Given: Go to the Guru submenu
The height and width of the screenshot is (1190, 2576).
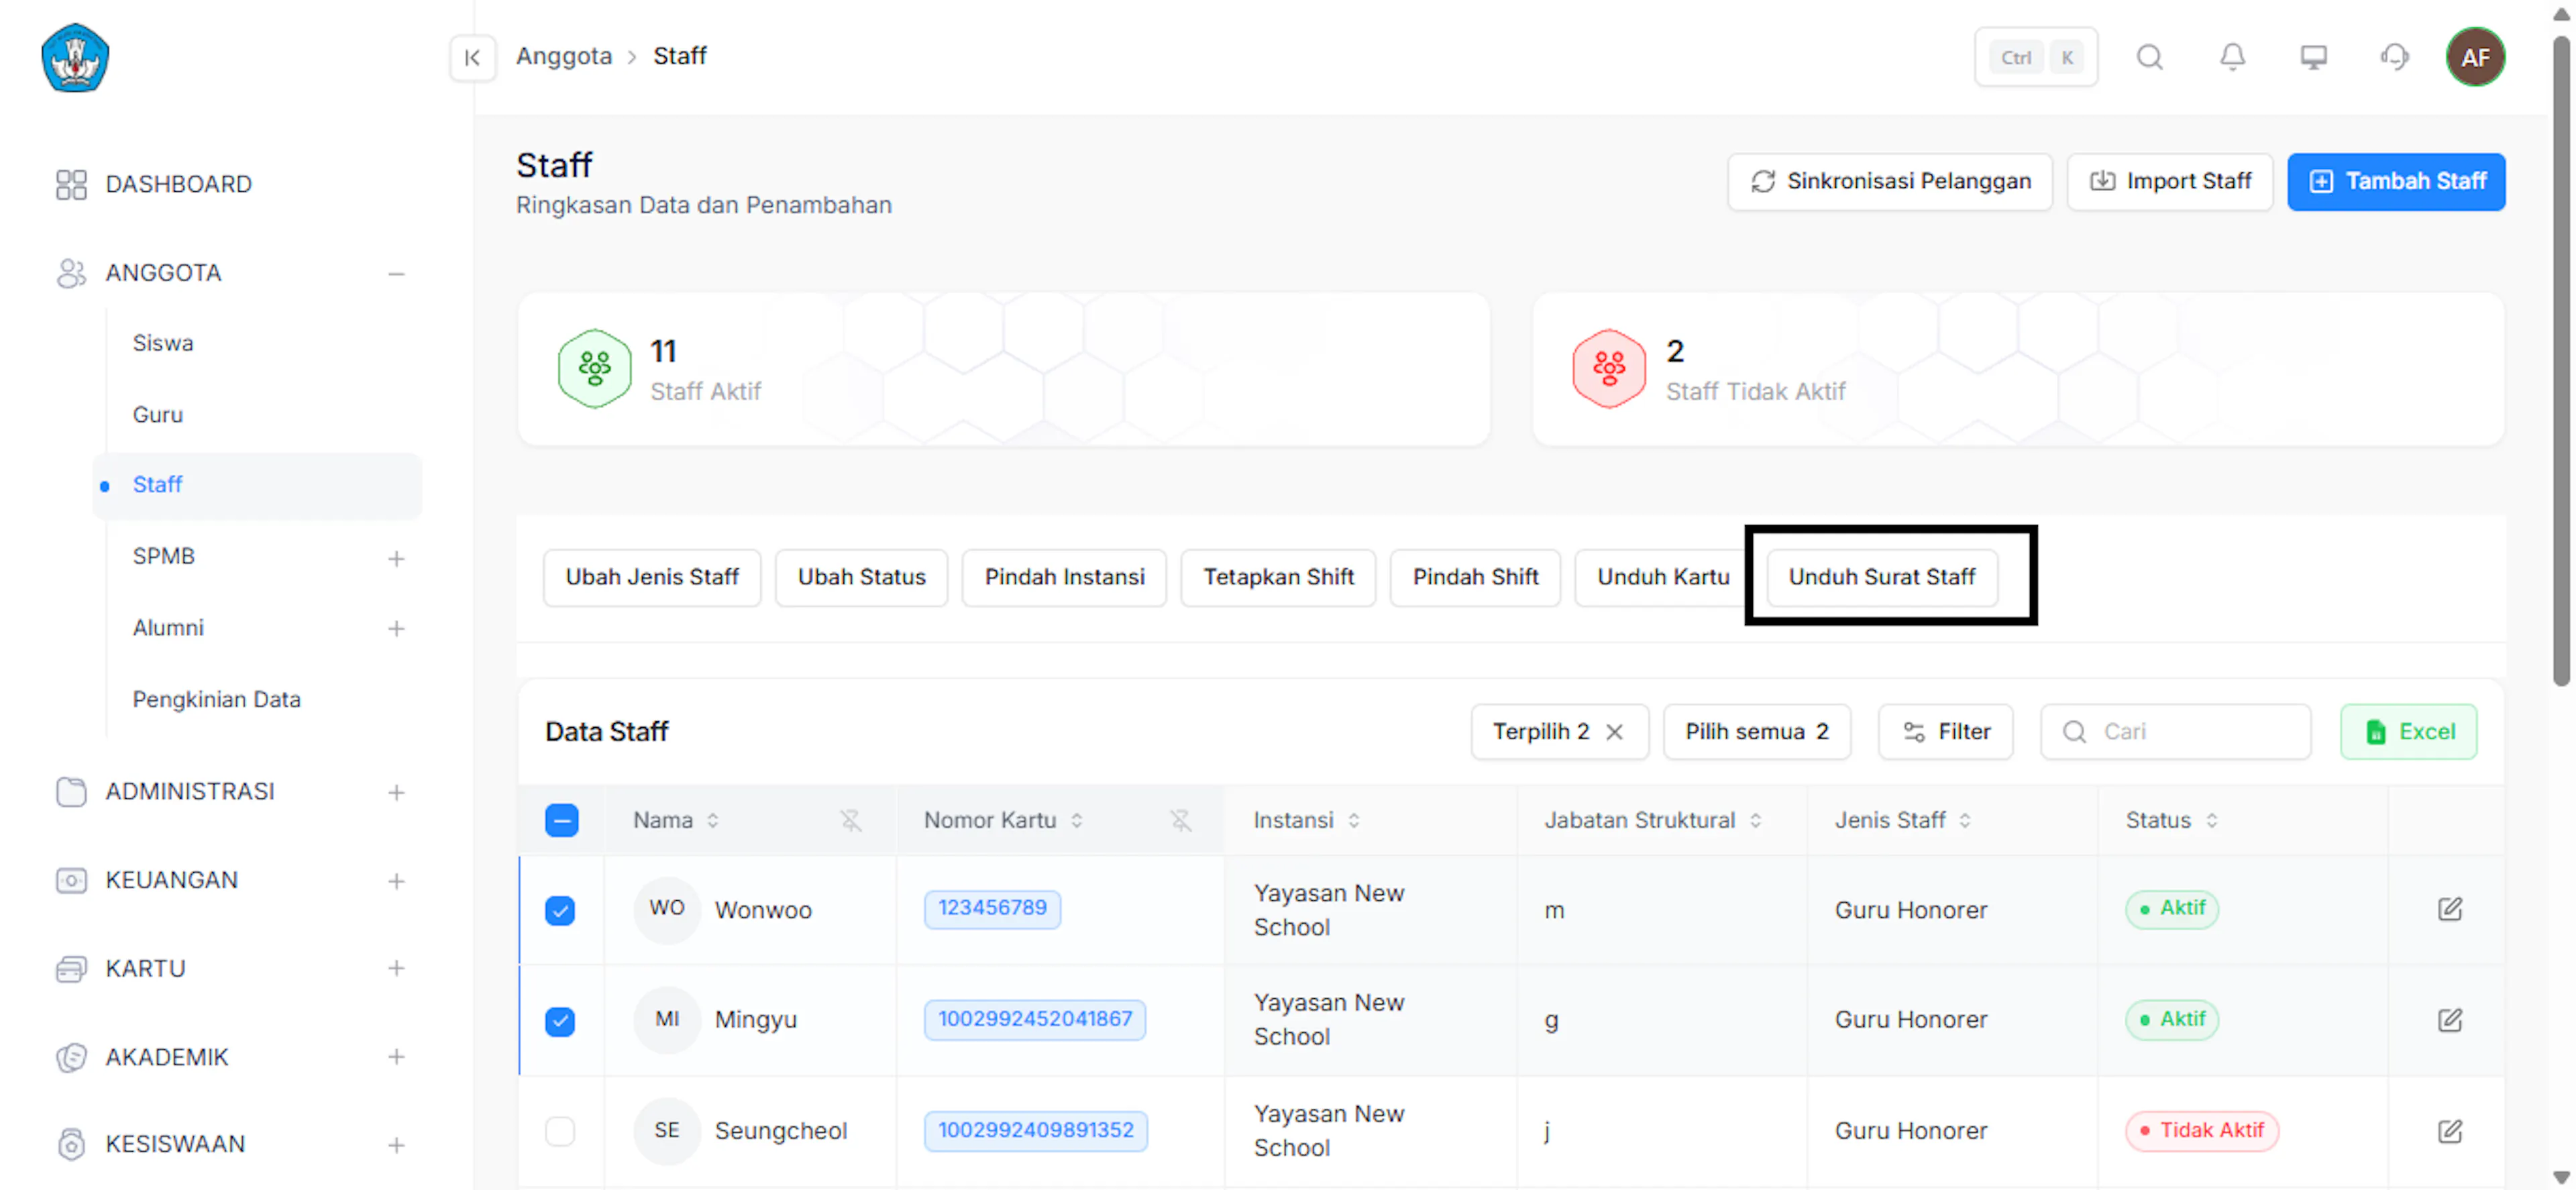Looking at the screenshot, I should click(158, 414).
